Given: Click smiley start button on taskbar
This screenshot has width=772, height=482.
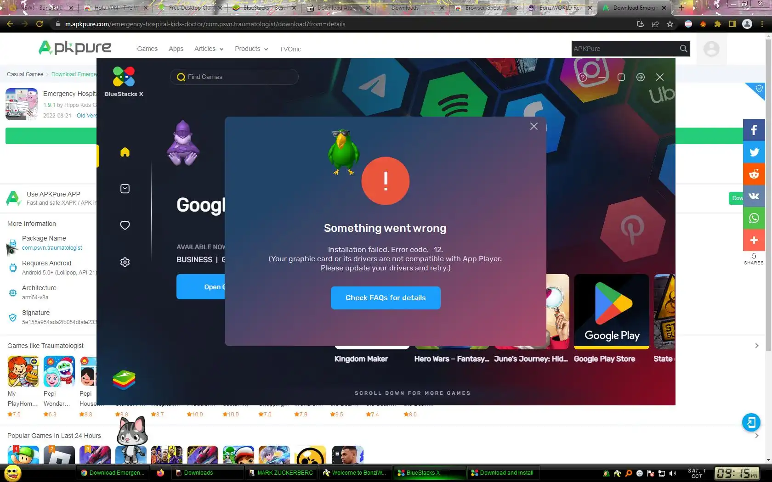Looking at the screenshot, I should click(x=13, y=473).
